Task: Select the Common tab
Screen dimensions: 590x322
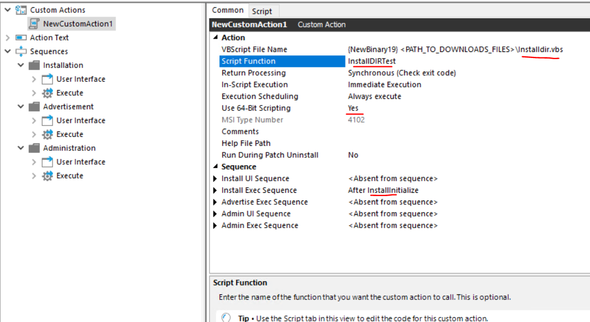Action: click(227, 10)
